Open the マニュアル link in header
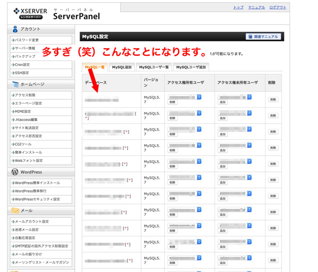 [257, 7]
